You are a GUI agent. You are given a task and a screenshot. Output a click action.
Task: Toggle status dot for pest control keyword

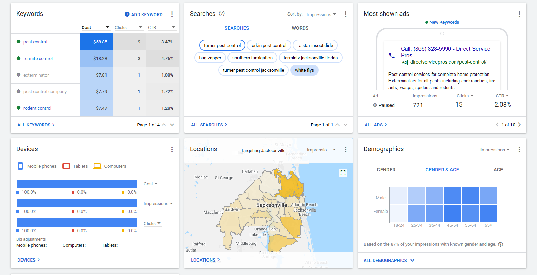coord(19,42)
